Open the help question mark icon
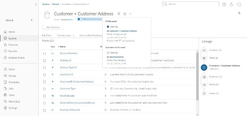Screen dimensions: 247x116 [224, 5]
